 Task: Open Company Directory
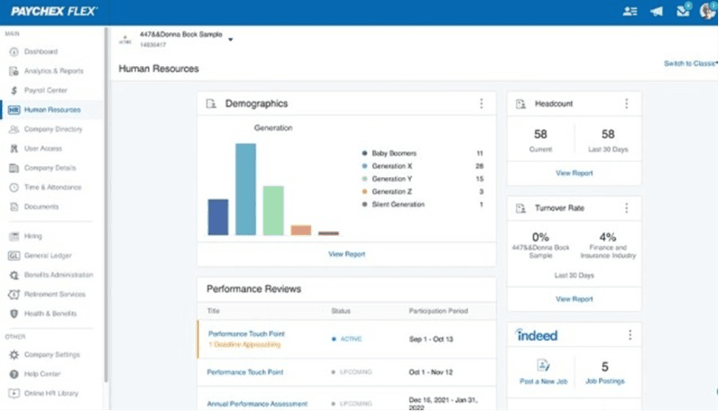(x=53, y=130)
